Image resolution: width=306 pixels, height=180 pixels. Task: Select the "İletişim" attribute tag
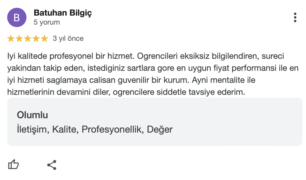33,129
